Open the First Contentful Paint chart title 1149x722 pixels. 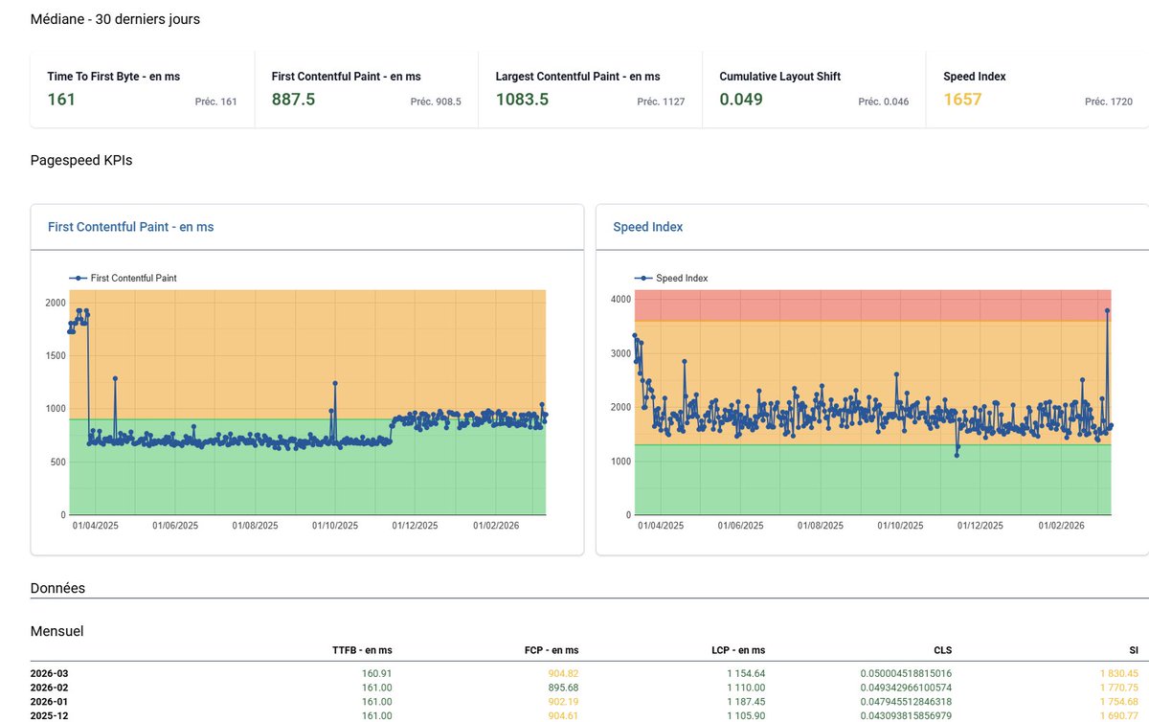(131, 227)
